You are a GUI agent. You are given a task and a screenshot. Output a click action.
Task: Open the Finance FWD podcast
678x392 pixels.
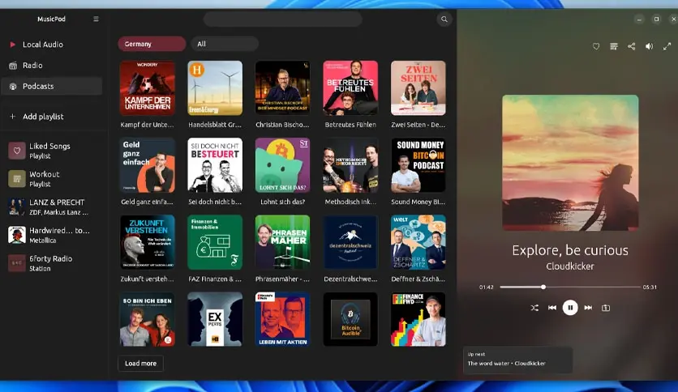(x=418, y=319)
